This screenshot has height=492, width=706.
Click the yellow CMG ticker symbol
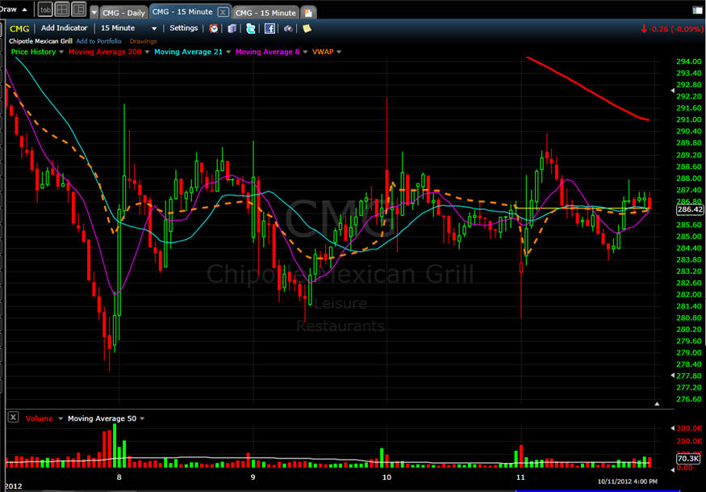point(19,28)
